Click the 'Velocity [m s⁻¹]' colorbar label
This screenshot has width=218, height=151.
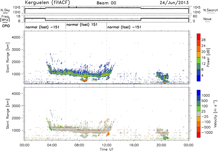coord(215,114)
